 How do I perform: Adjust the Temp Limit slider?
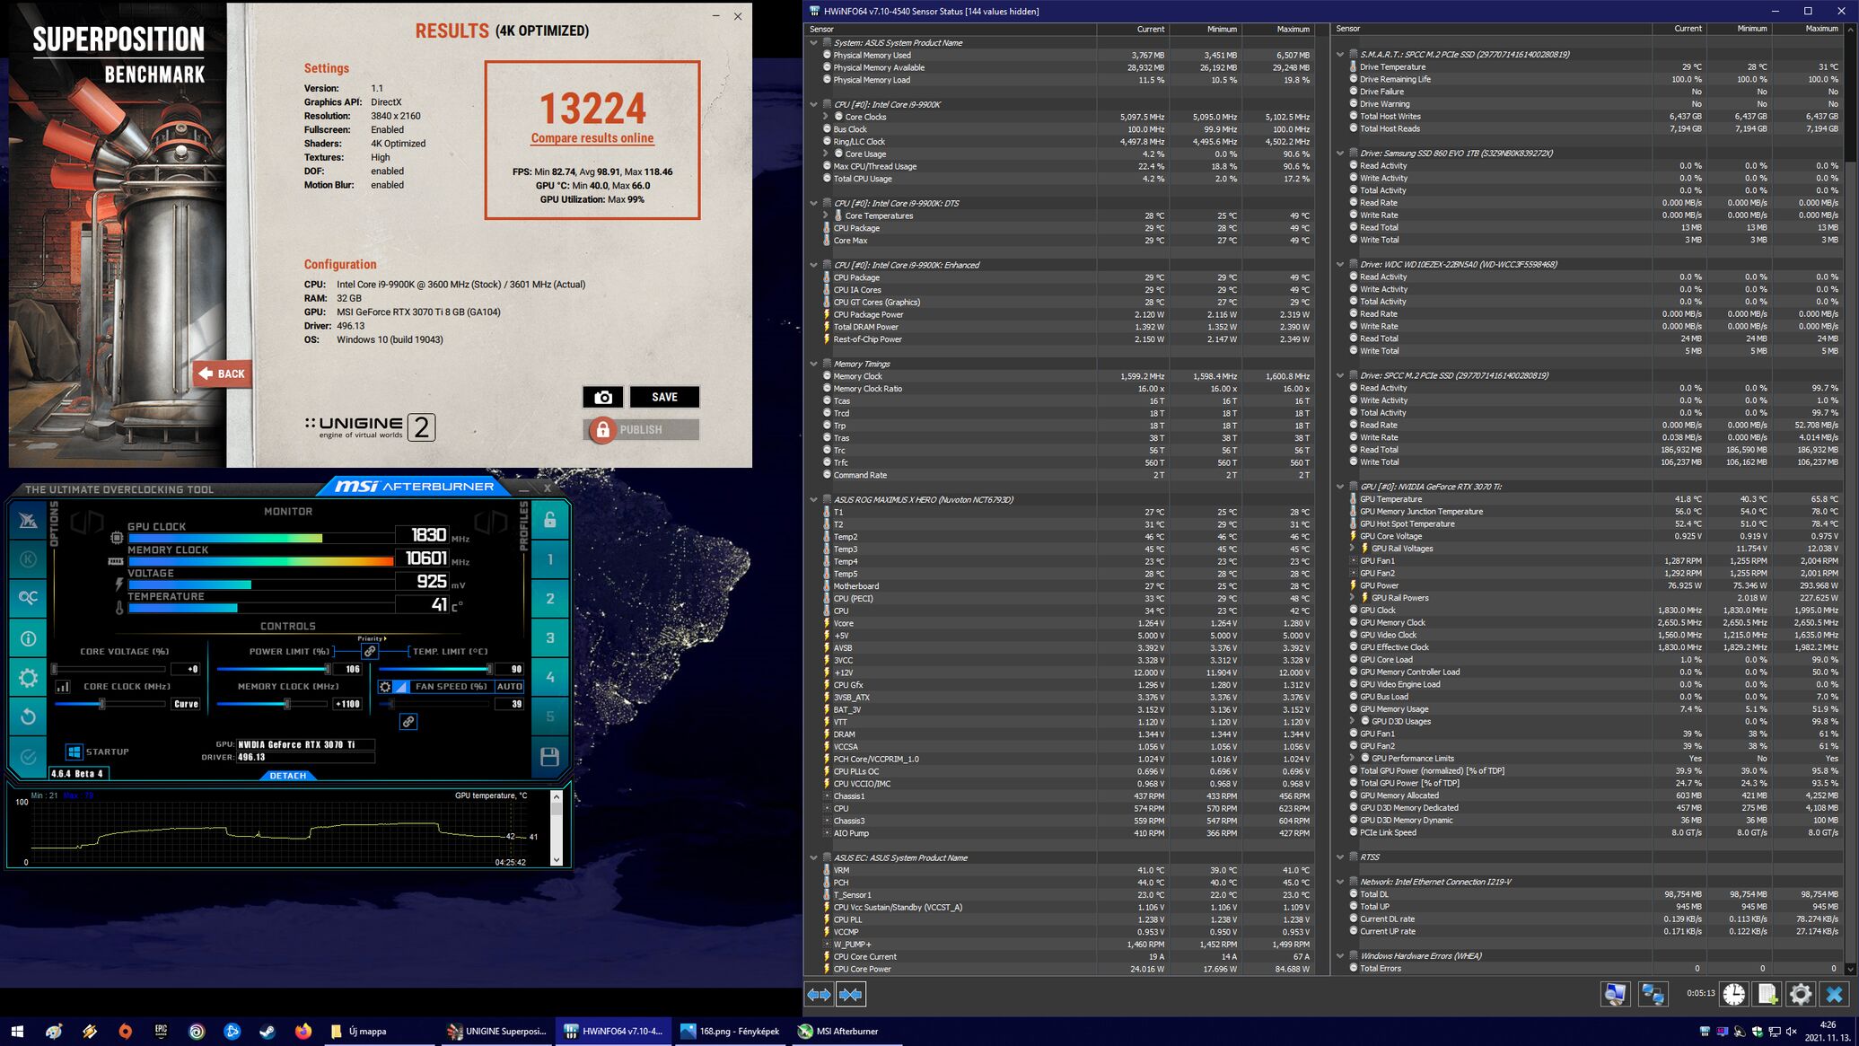435,669
